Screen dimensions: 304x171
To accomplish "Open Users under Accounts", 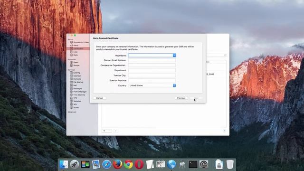I will 74,62.
